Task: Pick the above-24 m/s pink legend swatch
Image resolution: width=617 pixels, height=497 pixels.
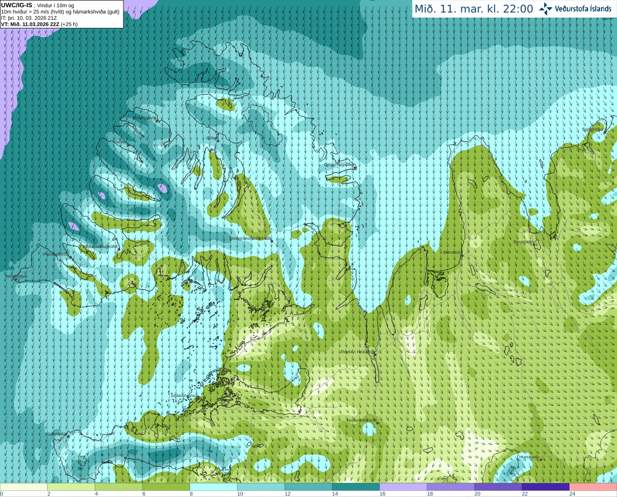Action: pos(593,487)
